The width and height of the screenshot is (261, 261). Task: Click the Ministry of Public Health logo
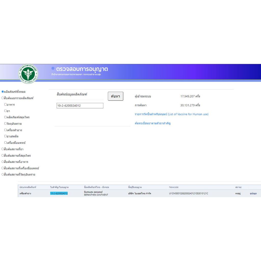click(28, 73)
